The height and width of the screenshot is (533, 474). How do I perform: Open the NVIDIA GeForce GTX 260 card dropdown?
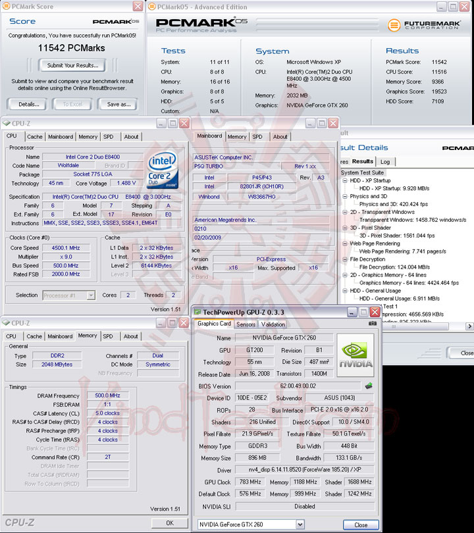coord(300,524)
